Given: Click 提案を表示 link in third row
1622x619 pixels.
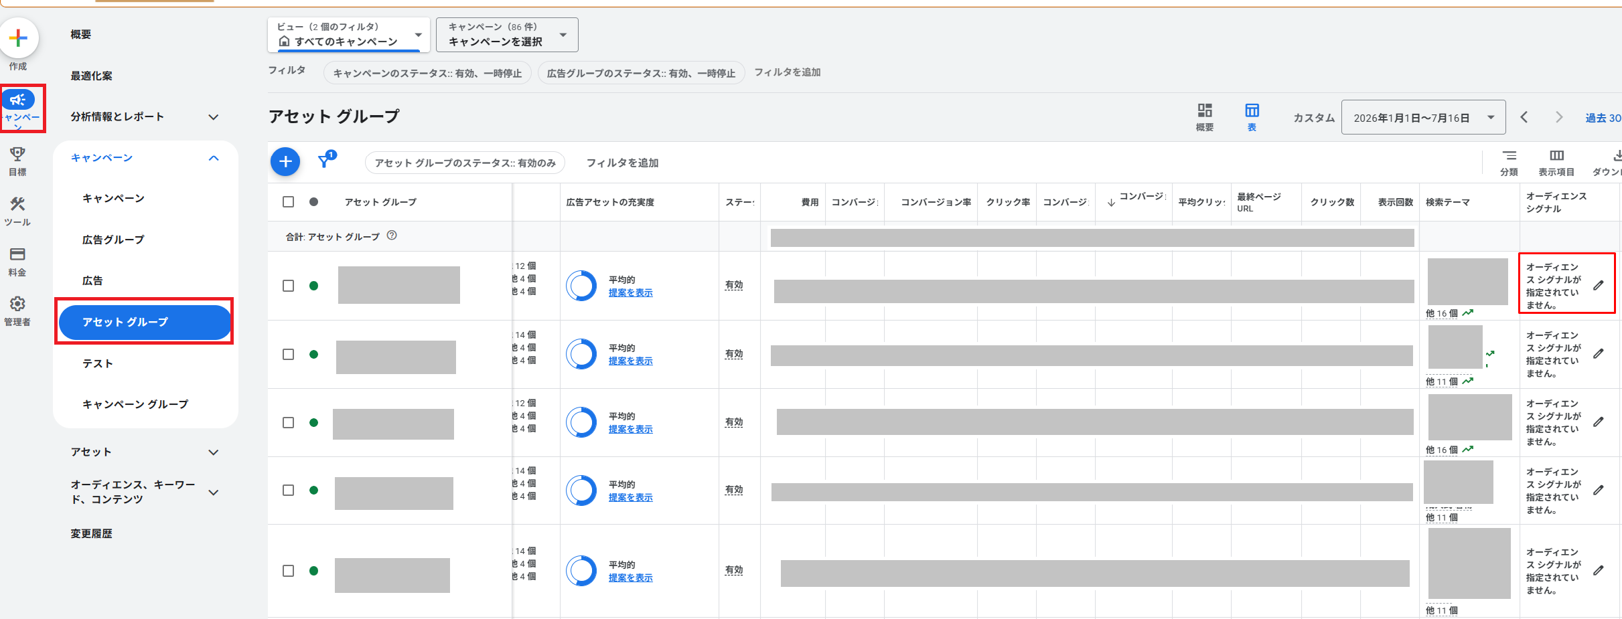Looking at the screenshot, I should 630,429.
